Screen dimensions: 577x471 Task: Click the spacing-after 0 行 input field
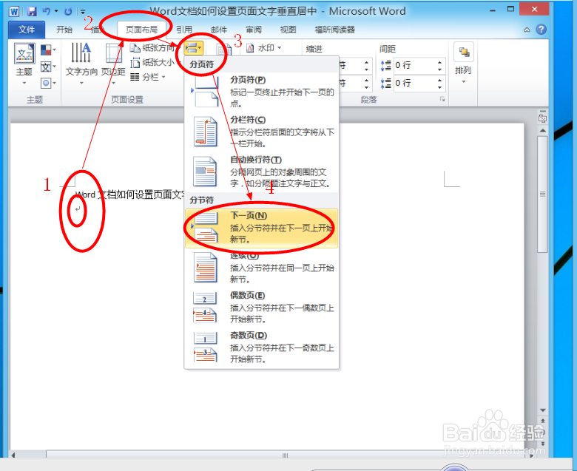[x=414, y=83]
